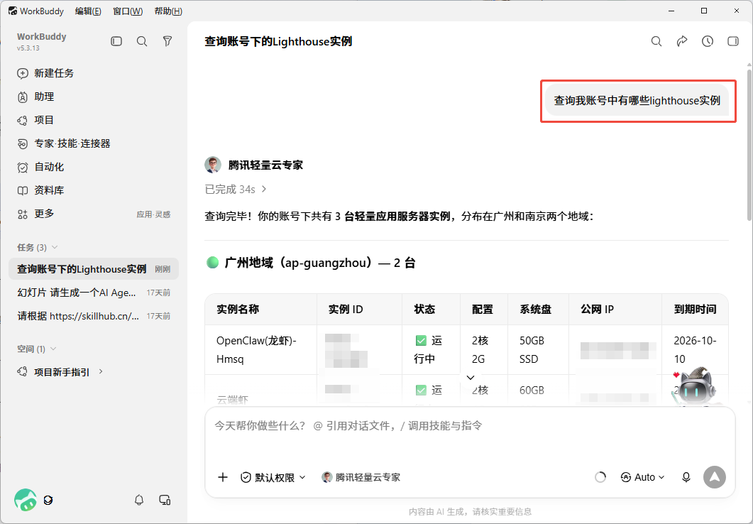Open the 窗口(W) menu
753x524 pixels.
tap(128, 11)
